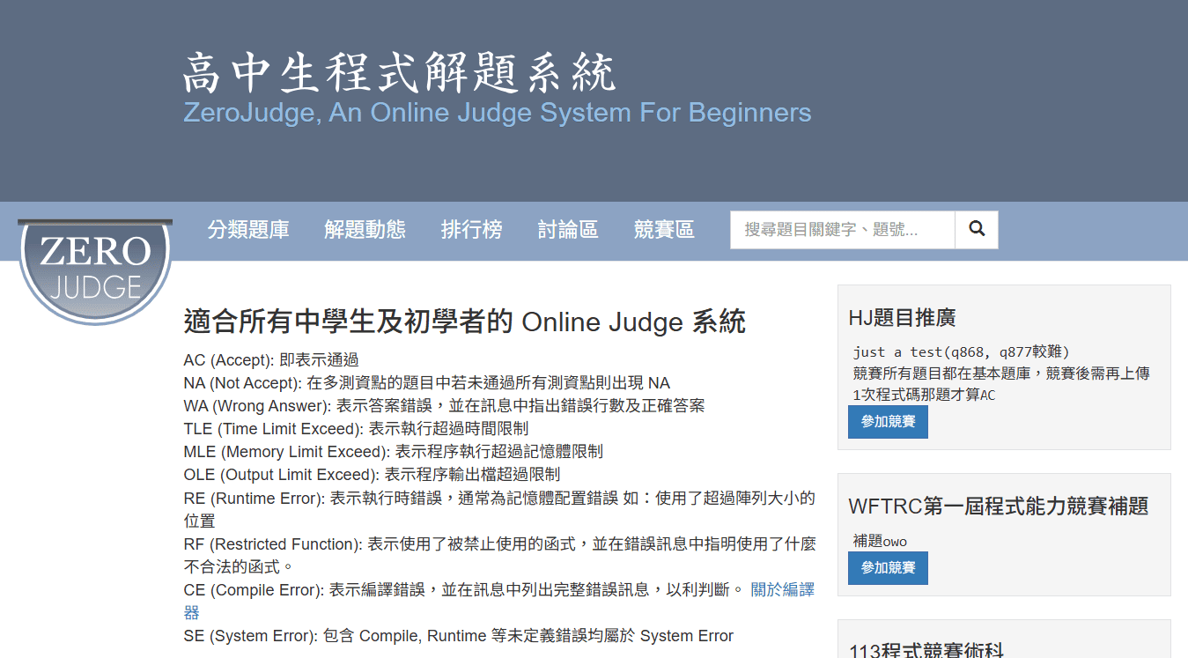
Task: Open the 排行榜 rankings page
Action: (471, 230)
